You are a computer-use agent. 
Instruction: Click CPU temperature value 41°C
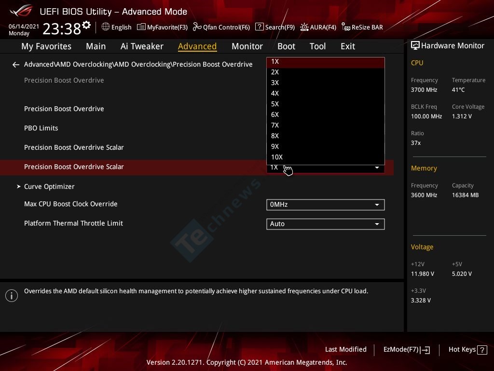pos(458,90)
